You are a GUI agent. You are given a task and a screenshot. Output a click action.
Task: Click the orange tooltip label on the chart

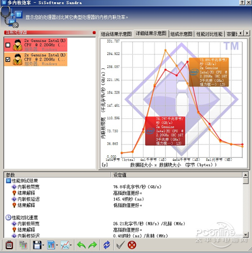point(209,72)
